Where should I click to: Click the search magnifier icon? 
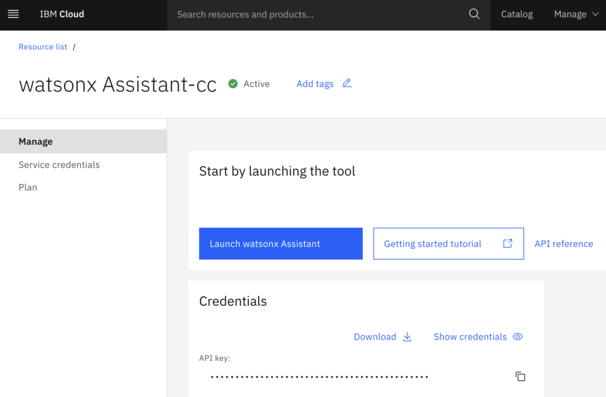tap(474, 14)
